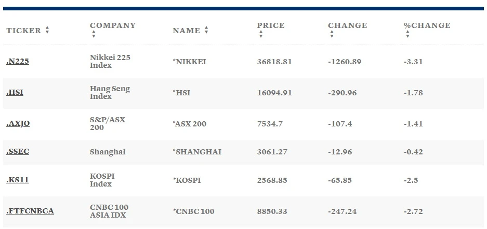Screen dimensions: 487x229
Task: Sort table by COMPANY column header
Action: pos(113,25)
